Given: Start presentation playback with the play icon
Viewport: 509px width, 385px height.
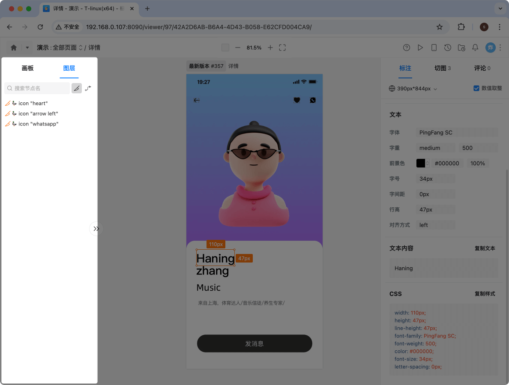Looking at the screenshot, I should (420, 48).
